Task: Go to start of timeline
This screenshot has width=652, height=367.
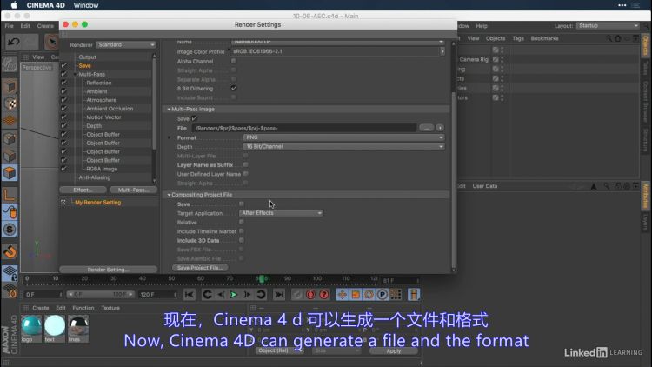Action: (190, 295)
